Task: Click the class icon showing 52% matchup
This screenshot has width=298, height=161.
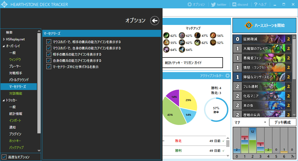Action: [x=213, y=42]
